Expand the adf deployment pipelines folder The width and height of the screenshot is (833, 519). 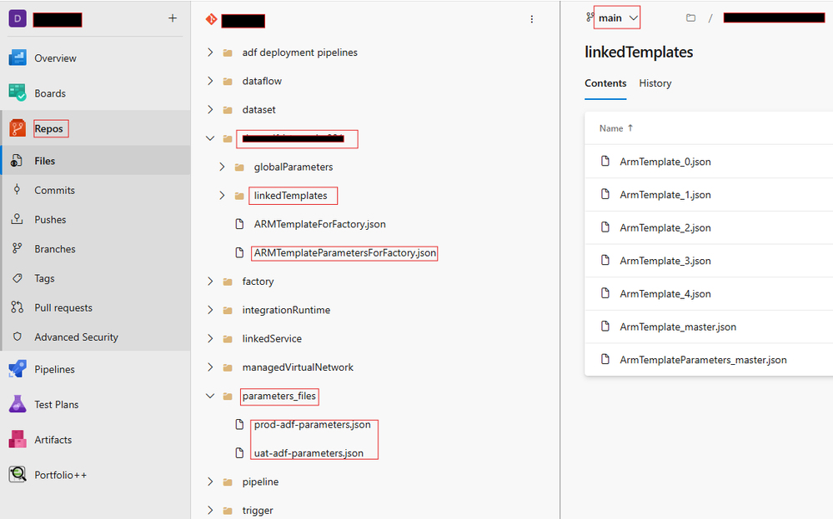coord(210,52)
